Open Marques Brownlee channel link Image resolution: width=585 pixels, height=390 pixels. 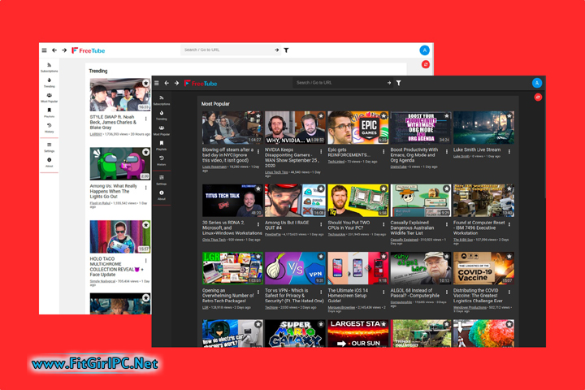pyautogui.click(x=341, y=307)
